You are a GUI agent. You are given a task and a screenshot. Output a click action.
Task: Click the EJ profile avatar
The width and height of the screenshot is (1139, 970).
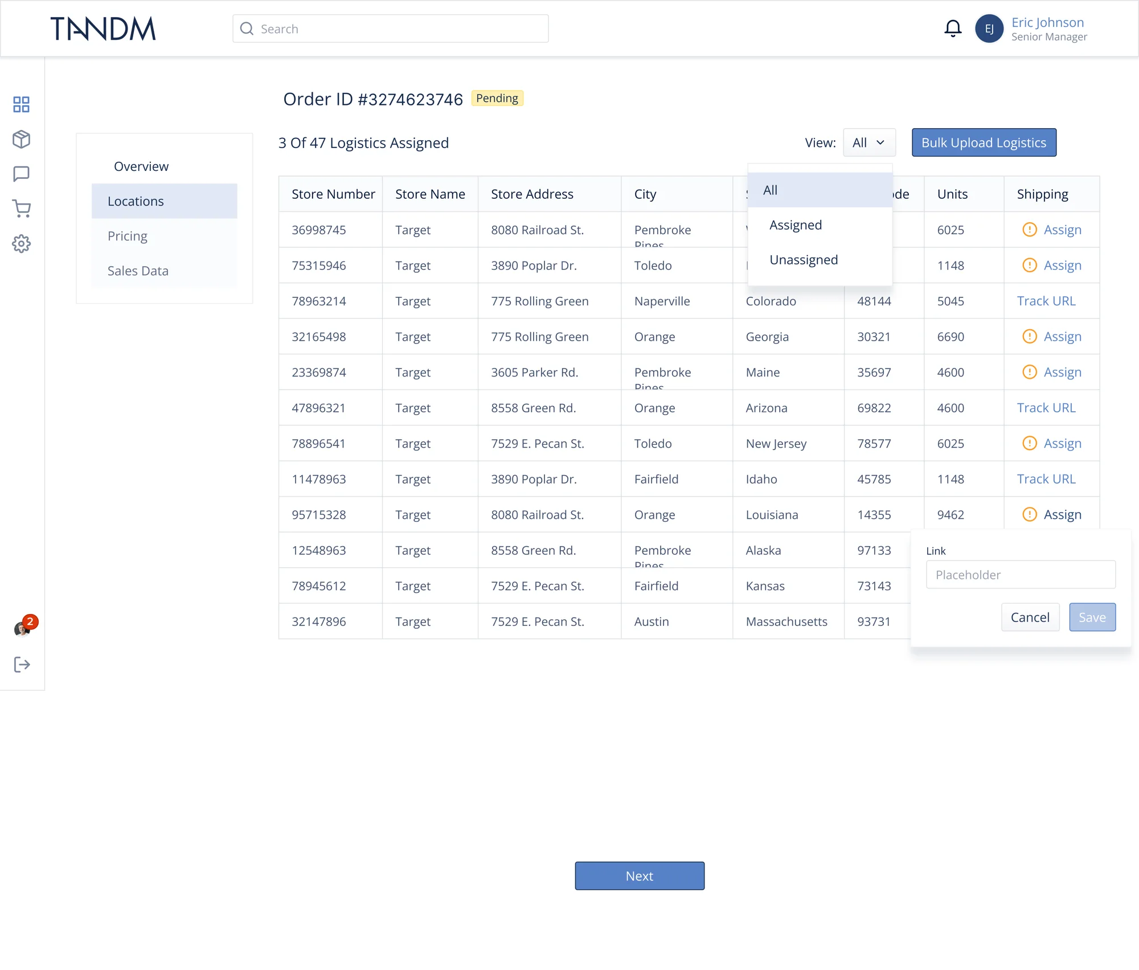(x=989, y=28)
